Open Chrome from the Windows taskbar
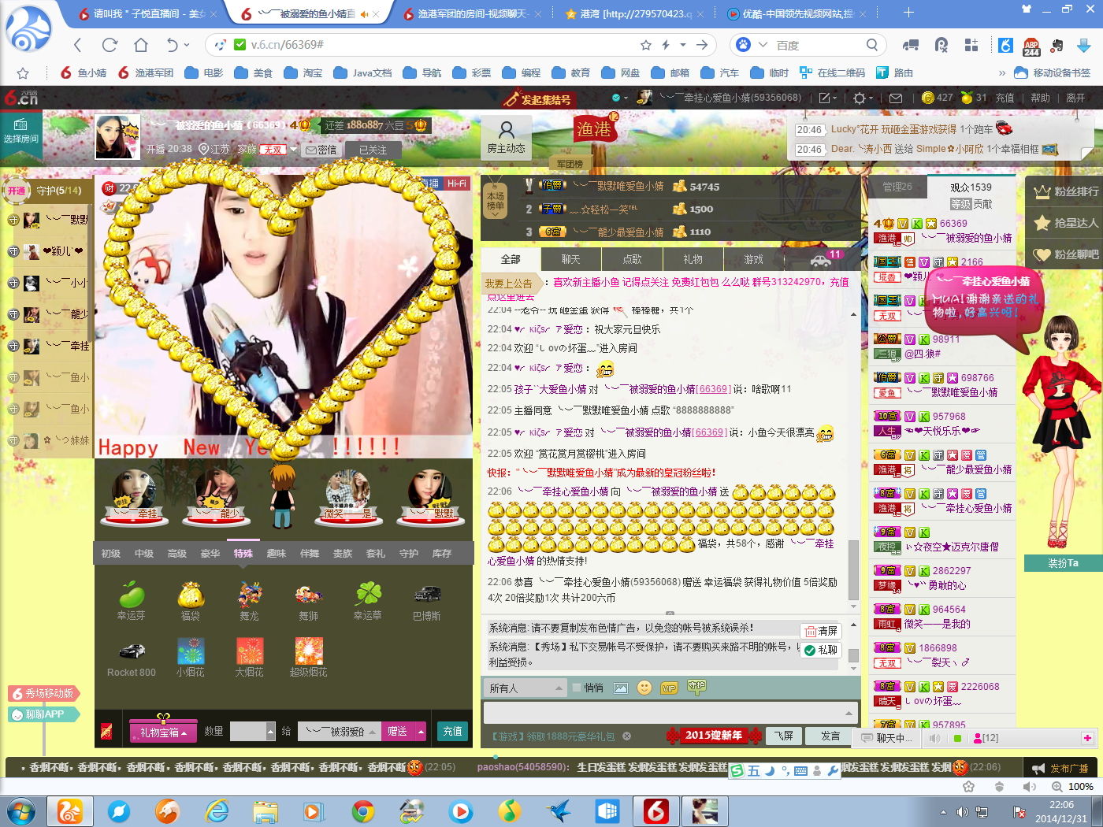Image resolution: width=1103 pixels, height=827 pixels. [363, 810]
